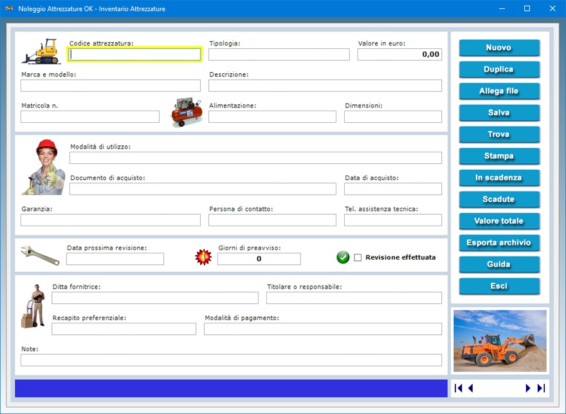This screenshot has width=566, height=414.
Task: Click the Data di acquisto field
Action: click(393, 189)
